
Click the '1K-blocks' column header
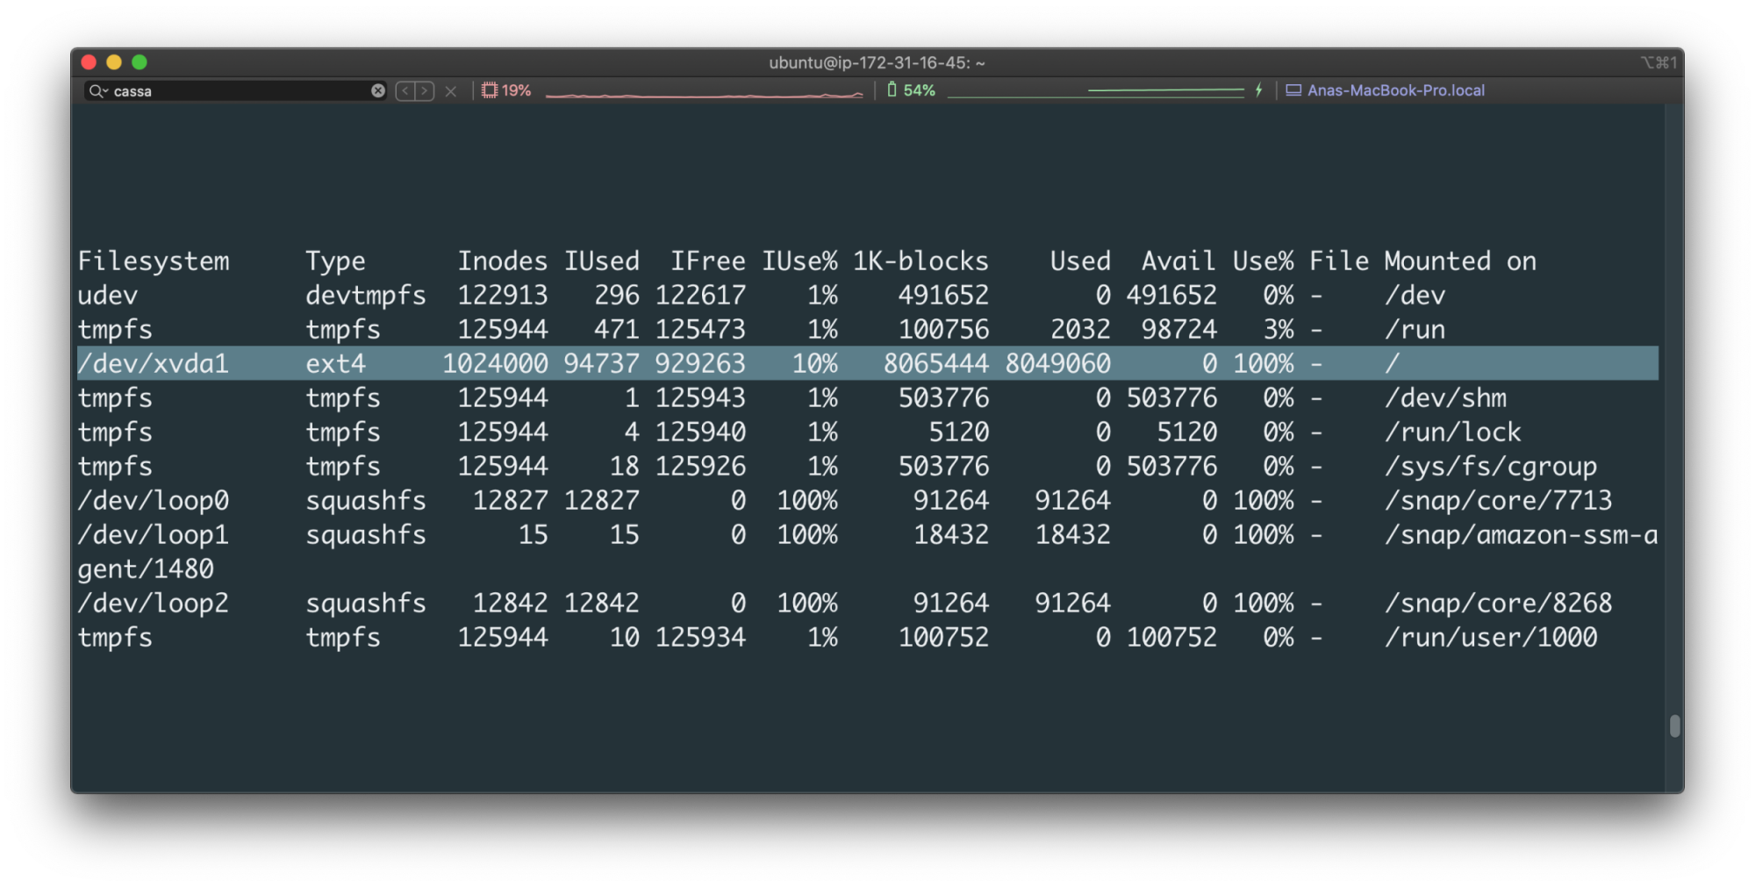coord(921,261)
